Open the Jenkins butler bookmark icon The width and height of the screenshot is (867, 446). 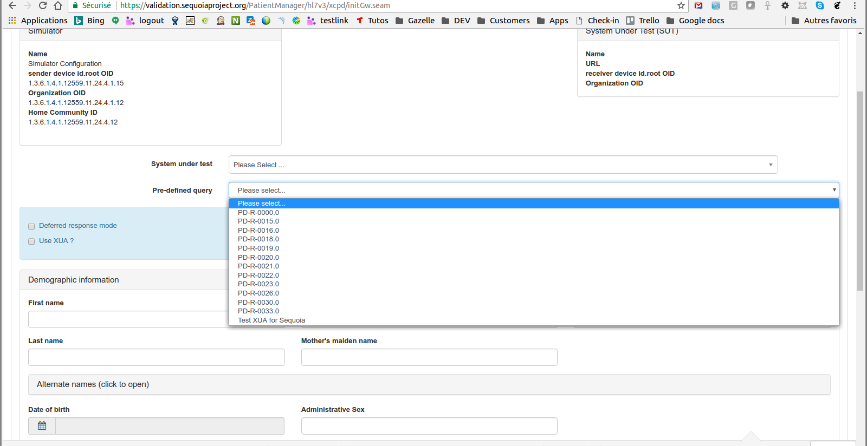click(221, 21)
